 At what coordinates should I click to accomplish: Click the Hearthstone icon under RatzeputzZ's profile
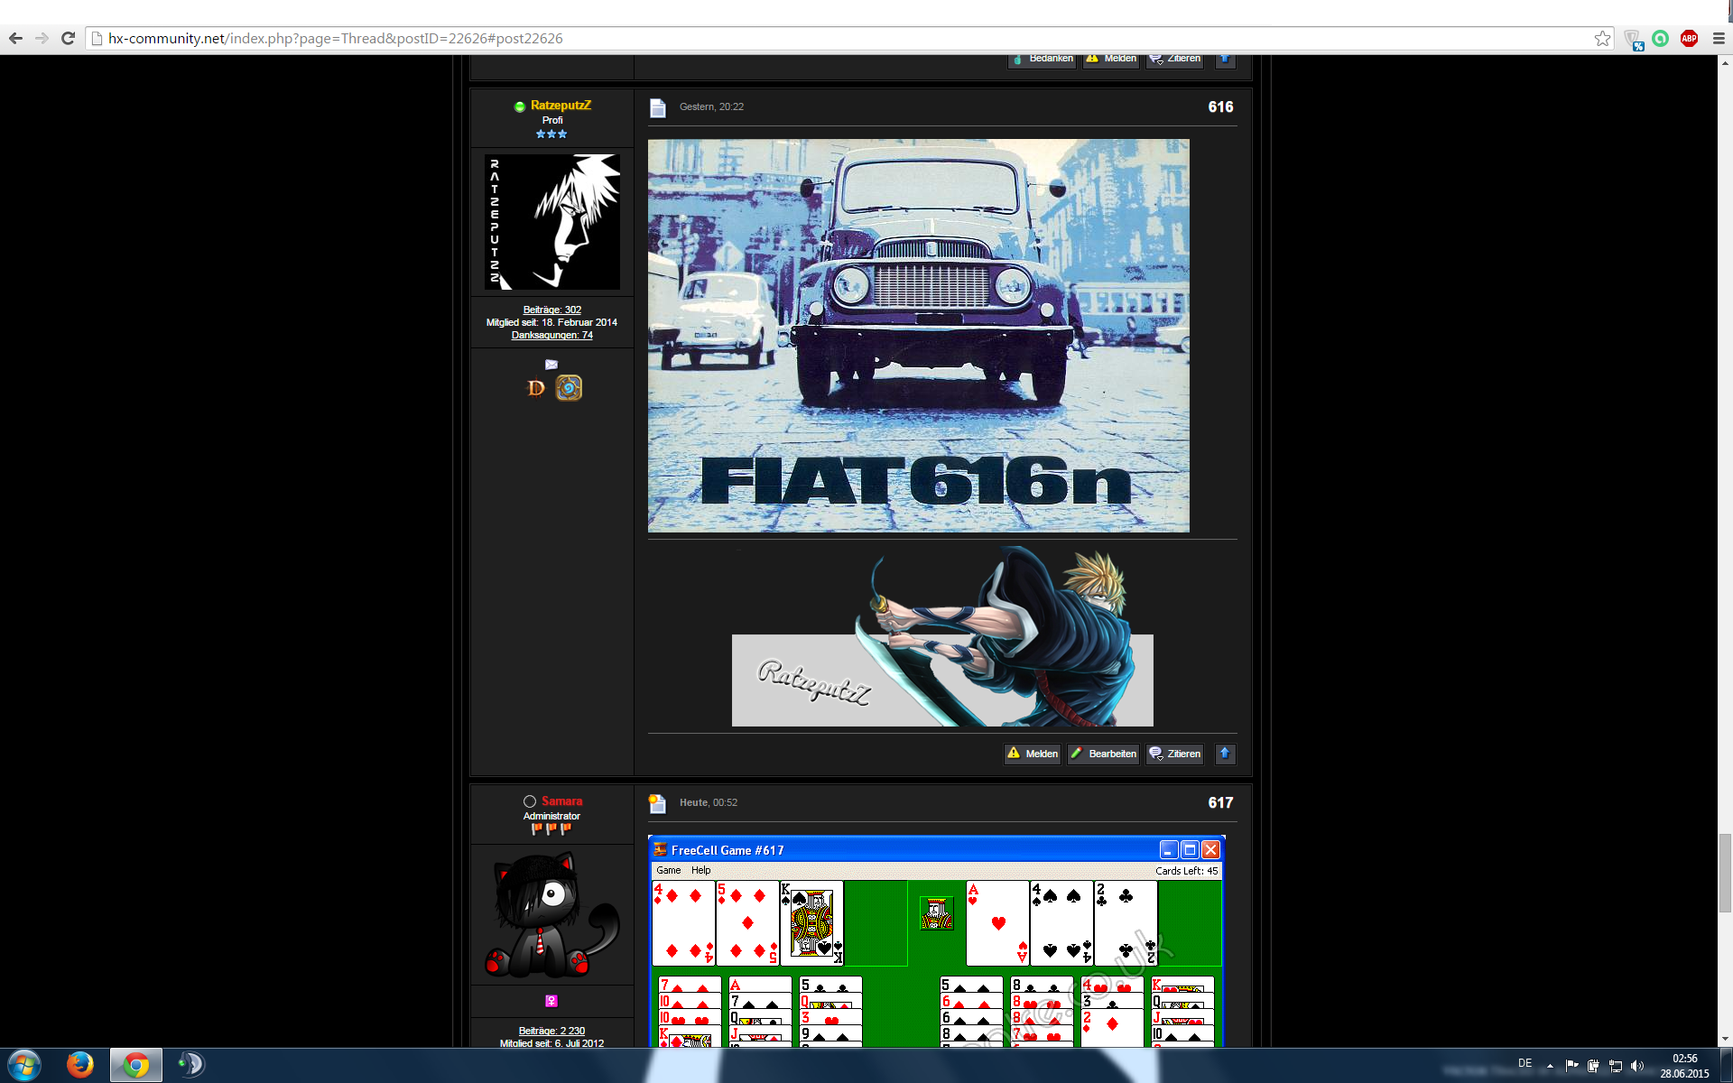[569, 388]
